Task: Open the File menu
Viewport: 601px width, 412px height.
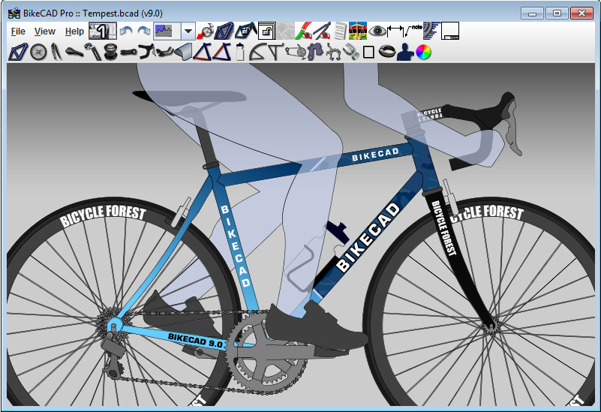Action: 18,32
